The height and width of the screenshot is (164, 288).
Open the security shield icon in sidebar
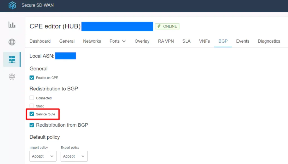pos(12,77)
